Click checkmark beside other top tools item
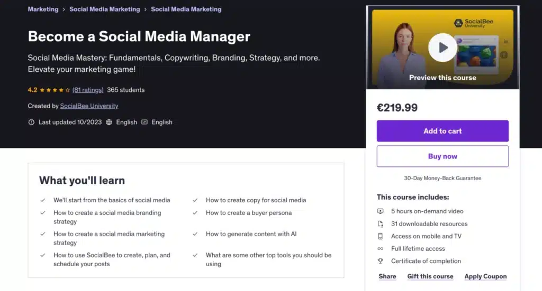 point(195,255)
